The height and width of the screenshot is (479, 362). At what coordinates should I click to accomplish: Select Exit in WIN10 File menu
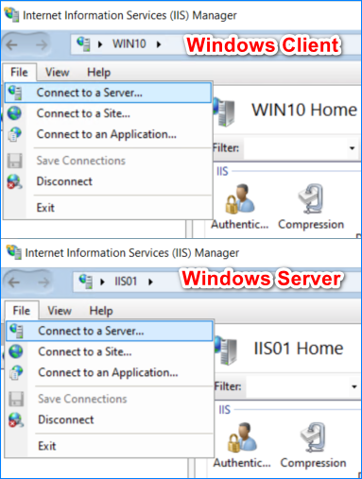point(108,208)
